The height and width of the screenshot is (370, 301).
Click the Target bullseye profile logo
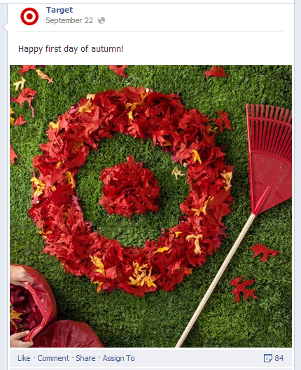(29, 16)
